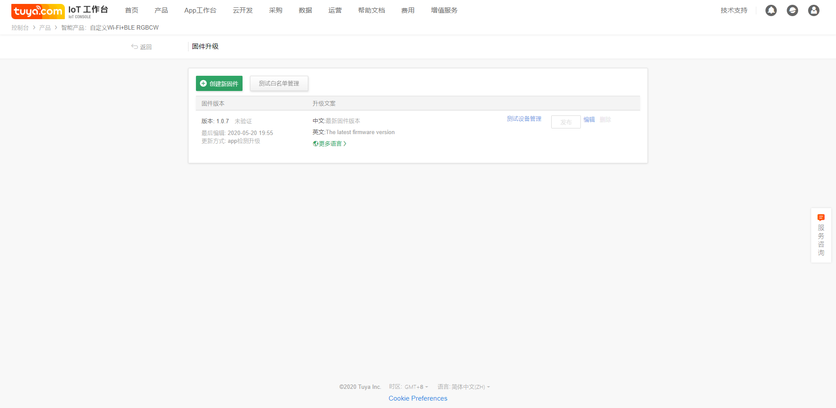Open the user account avatar icon
This screenshot has width=836, height=408.
[813, 10]
